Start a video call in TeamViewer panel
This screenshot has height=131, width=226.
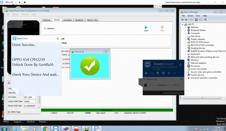coord(146,73)
